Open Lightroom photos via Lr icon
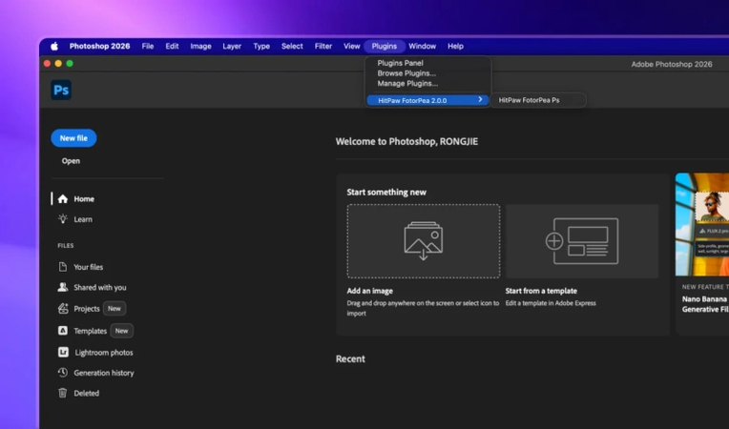Viewport: 729px width, 429px height. tap(63, 353)
